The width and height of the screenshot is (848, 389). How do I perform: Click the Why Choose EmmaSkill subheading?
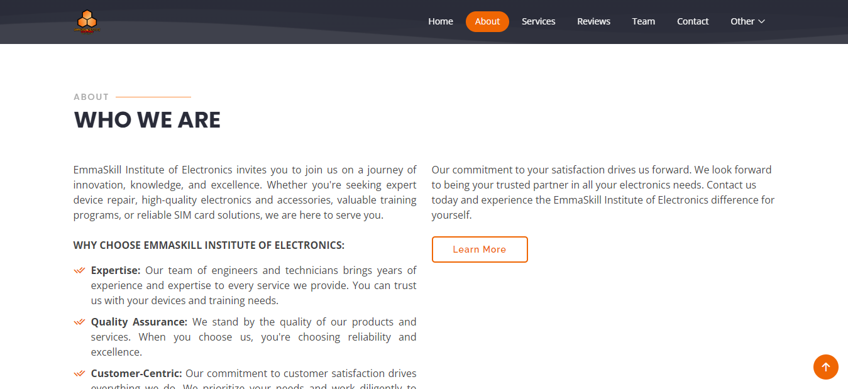tap(209, 245)
